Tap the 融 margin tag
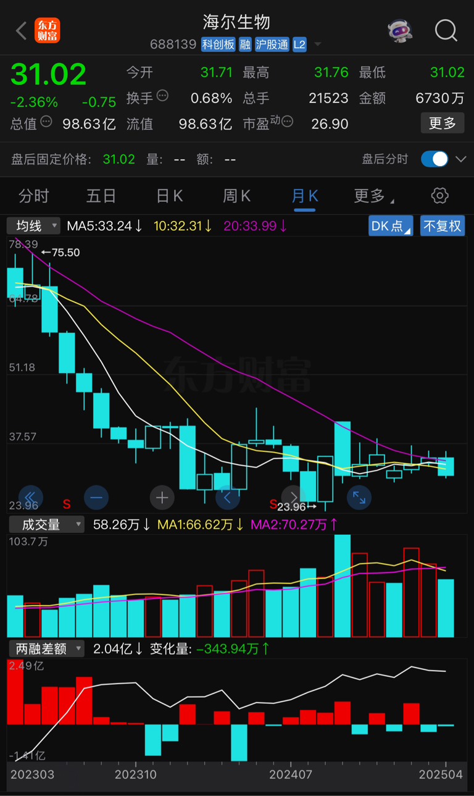Screen dimensions: 474x796 [245, 44]
